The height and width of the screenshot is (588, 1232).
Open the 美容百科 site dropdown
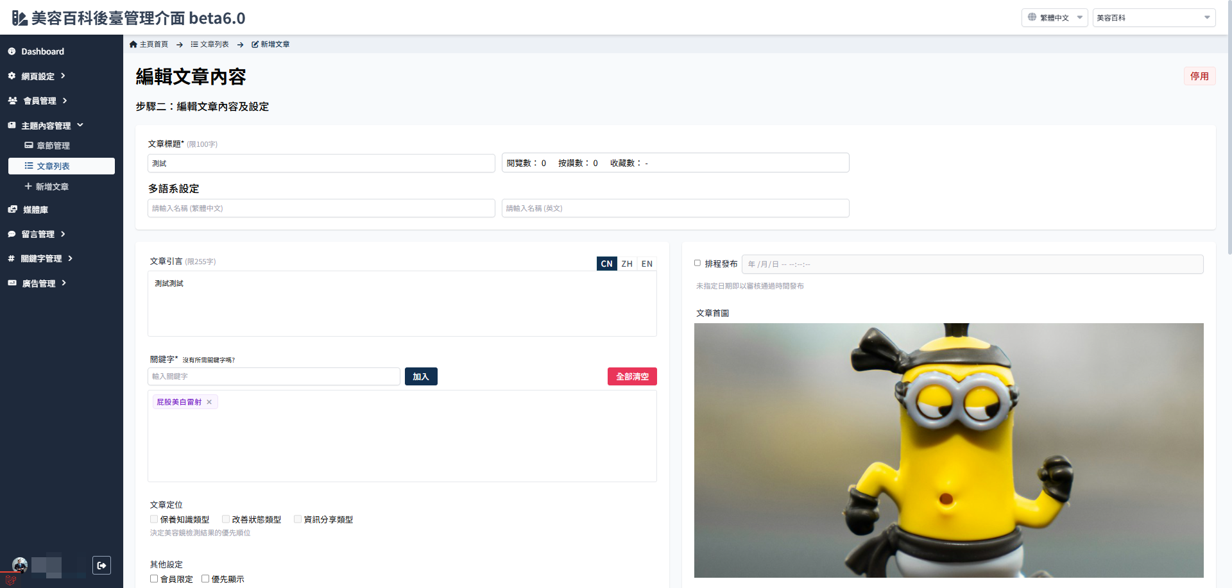click(x=1154, y=18)
